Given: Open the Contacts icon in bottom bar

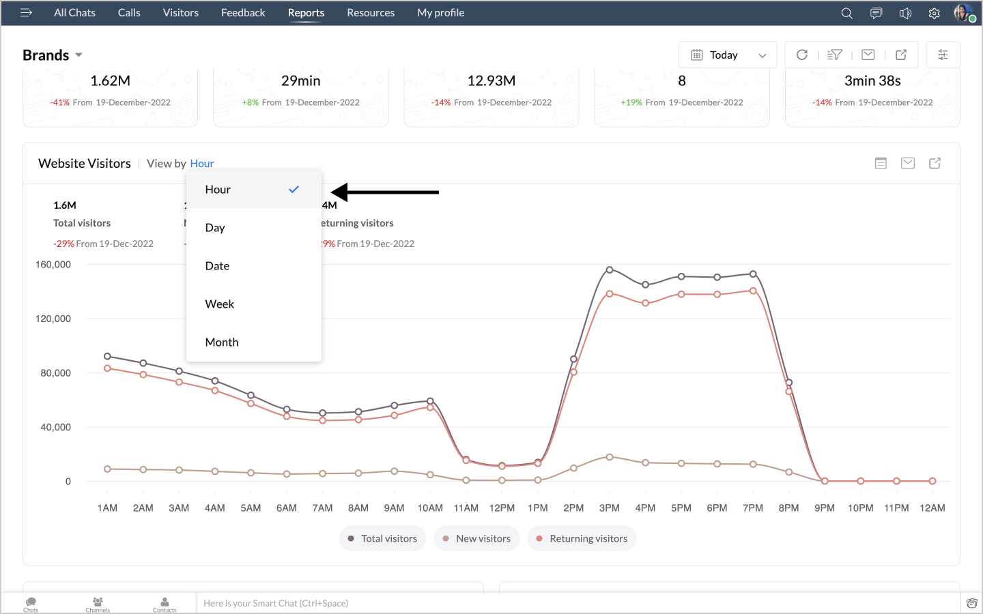Looking at the screenshot, I should (x=165, y=604).
